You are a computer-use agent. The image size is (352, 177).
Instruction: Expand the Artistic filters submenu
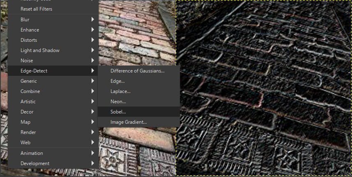coord(28,102)
